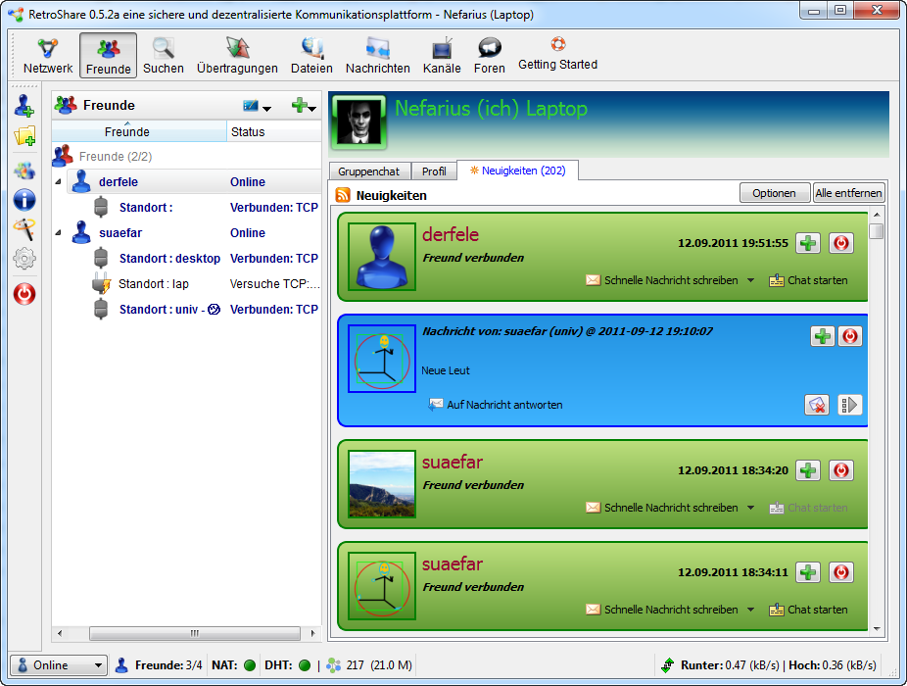Click the add friend sidebar icon
The image size is (907, 686).
pos(24,106)
